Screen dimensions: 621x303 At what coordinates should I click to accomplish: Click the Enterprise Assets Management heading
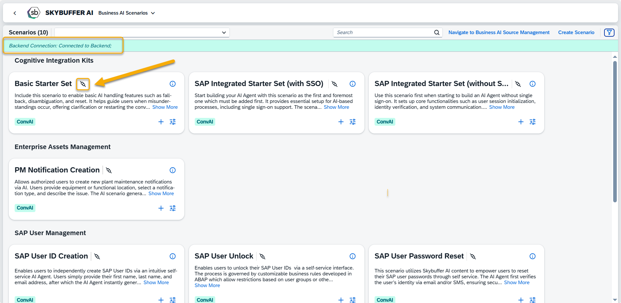pyautogui.click(x=62, y=147)
